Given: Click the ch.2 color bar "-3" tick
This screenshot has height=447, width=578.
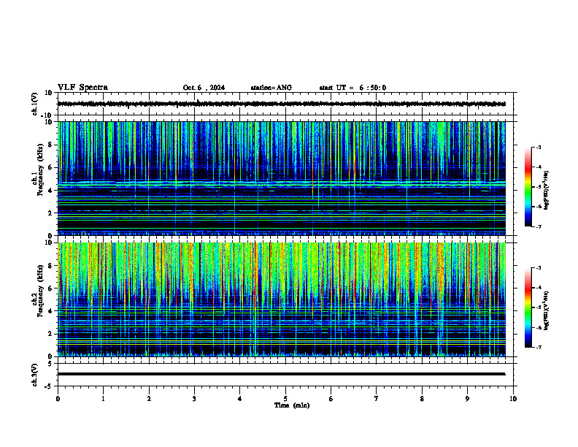Looking at the screenshot, I should tap(539, 268).
